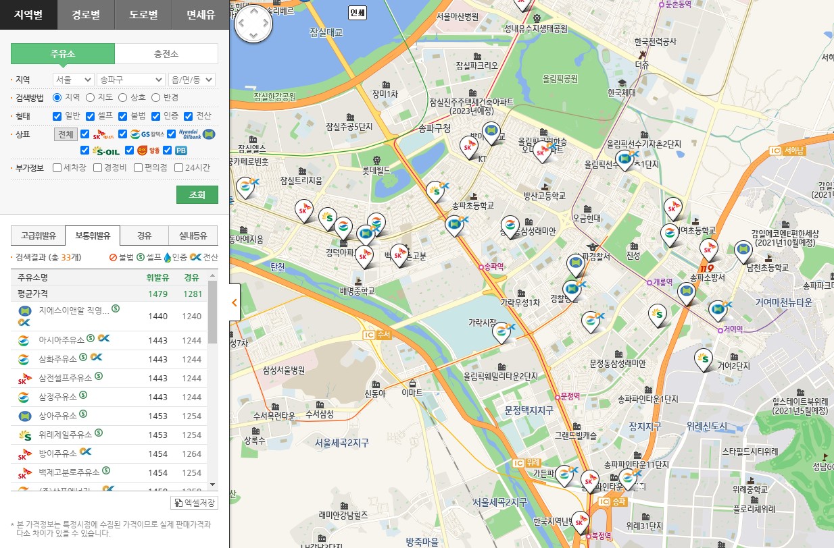Switch to the 경로별 tab

click(x=86, y=15)
